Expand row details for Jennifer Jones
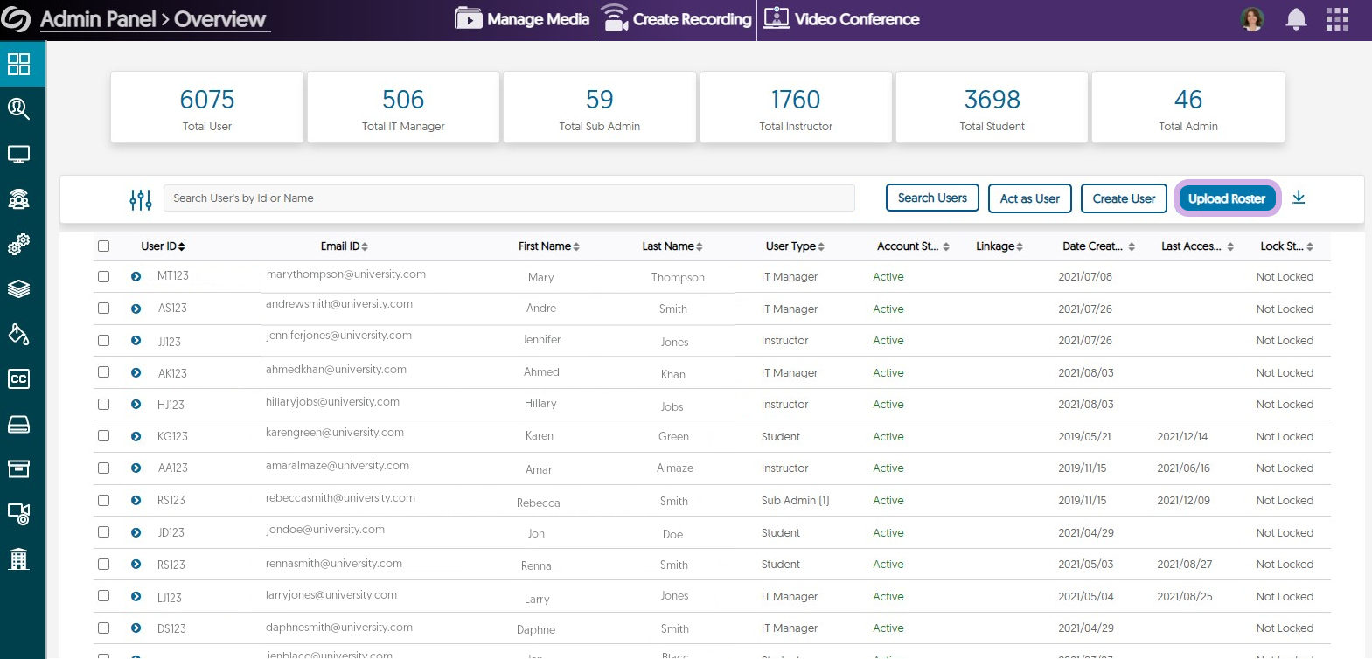 pos(136,341)
